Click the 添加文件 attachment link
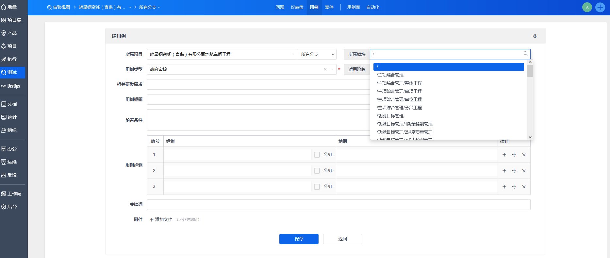Viewport: 610px width, 258px height. pos(161,219)
